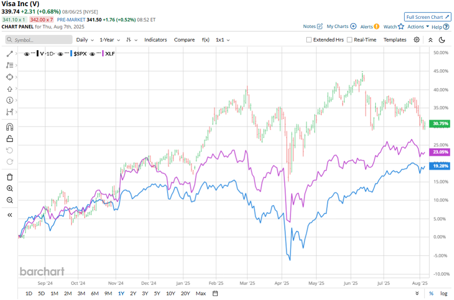Screen dimensions: 454x300
Task: Click the Watch star icon
Action: click(x=401, y=27)
